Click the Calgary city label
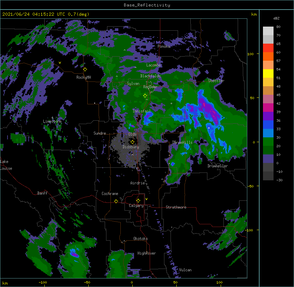 [136, 206]
